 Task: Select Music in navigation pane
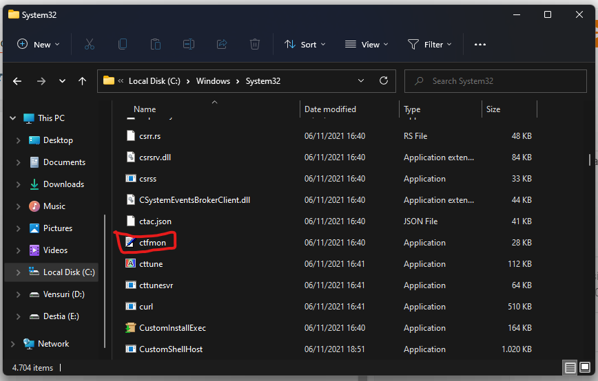point(54,206)
